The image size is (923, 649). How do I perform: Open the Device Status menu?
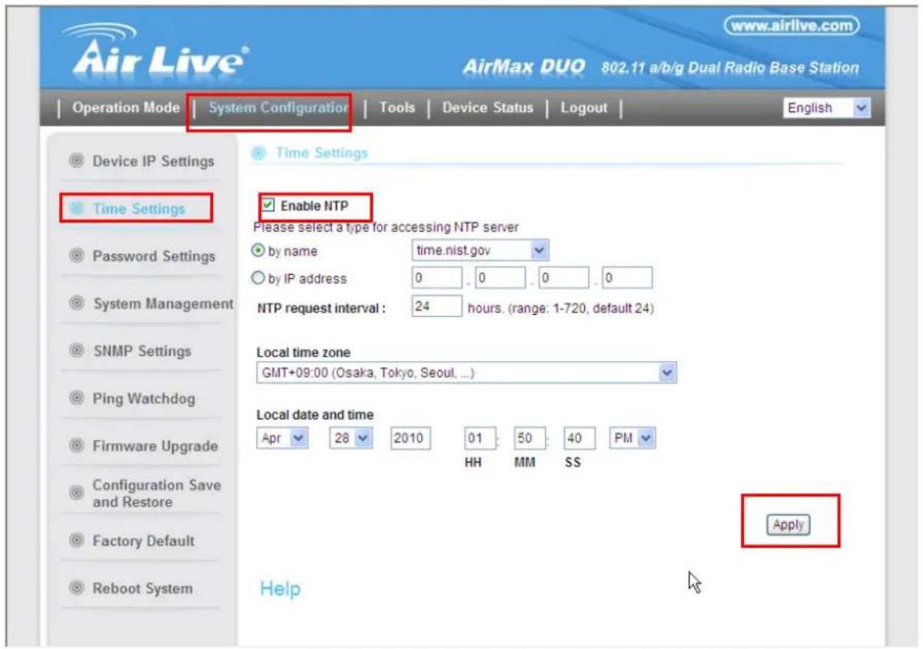click(x=488, y=108)
